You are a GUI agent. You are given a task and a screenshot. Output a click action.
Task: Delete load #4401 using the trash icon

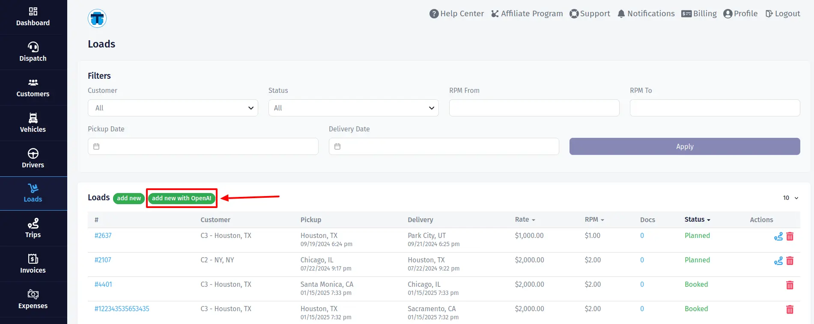(790, 285)
